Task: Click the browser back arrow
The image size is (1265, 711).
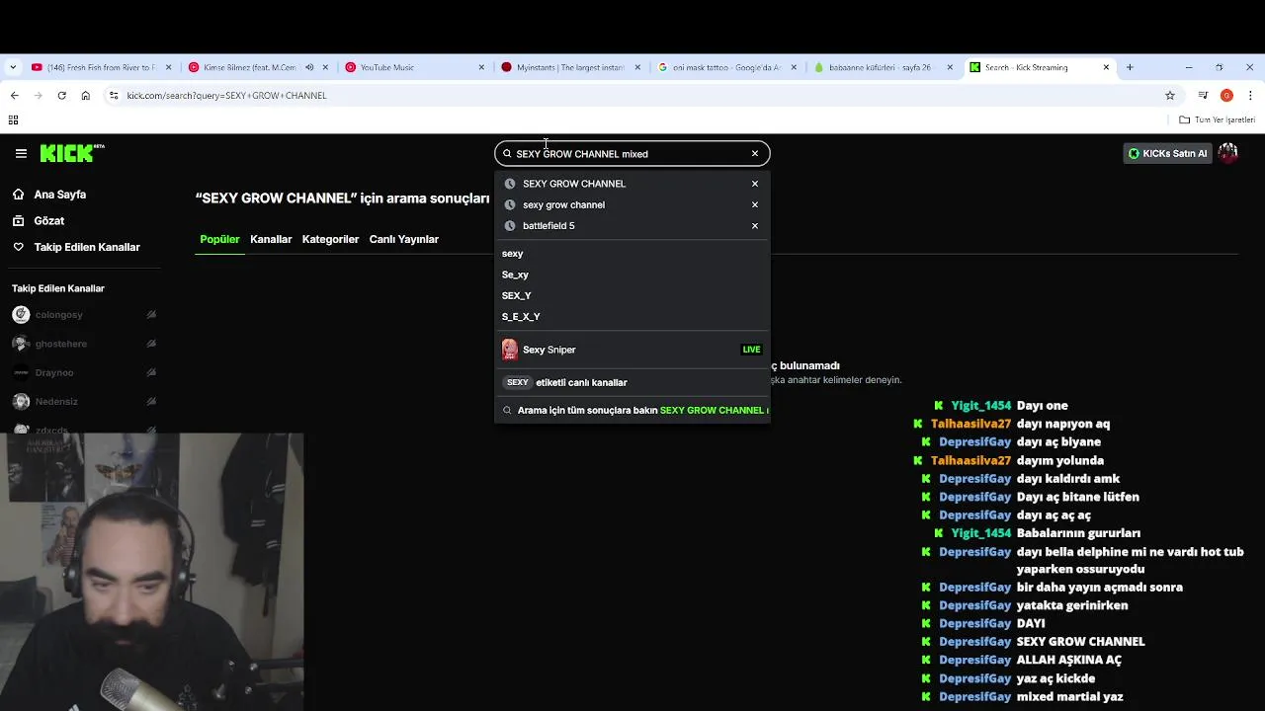Action: point(14,96)
